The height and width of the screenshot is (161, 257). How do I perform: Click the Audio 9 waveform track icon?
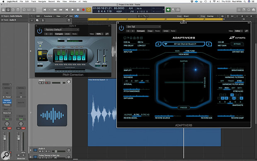pyautogui.click(x=52, y=115)
